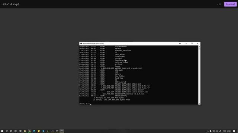The width and height of the screenshot is (238, 133).
Task: Open network status tray icon
Action: [x=213, y=131]
